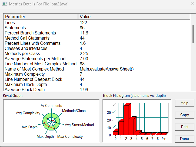Click the Kiviat Graph heading label
The height and width of the screenshot is (147, 196).
(13, 95)
